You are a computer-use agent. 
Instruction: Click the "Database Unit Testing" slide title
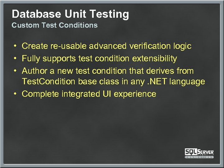click(70, 14)
